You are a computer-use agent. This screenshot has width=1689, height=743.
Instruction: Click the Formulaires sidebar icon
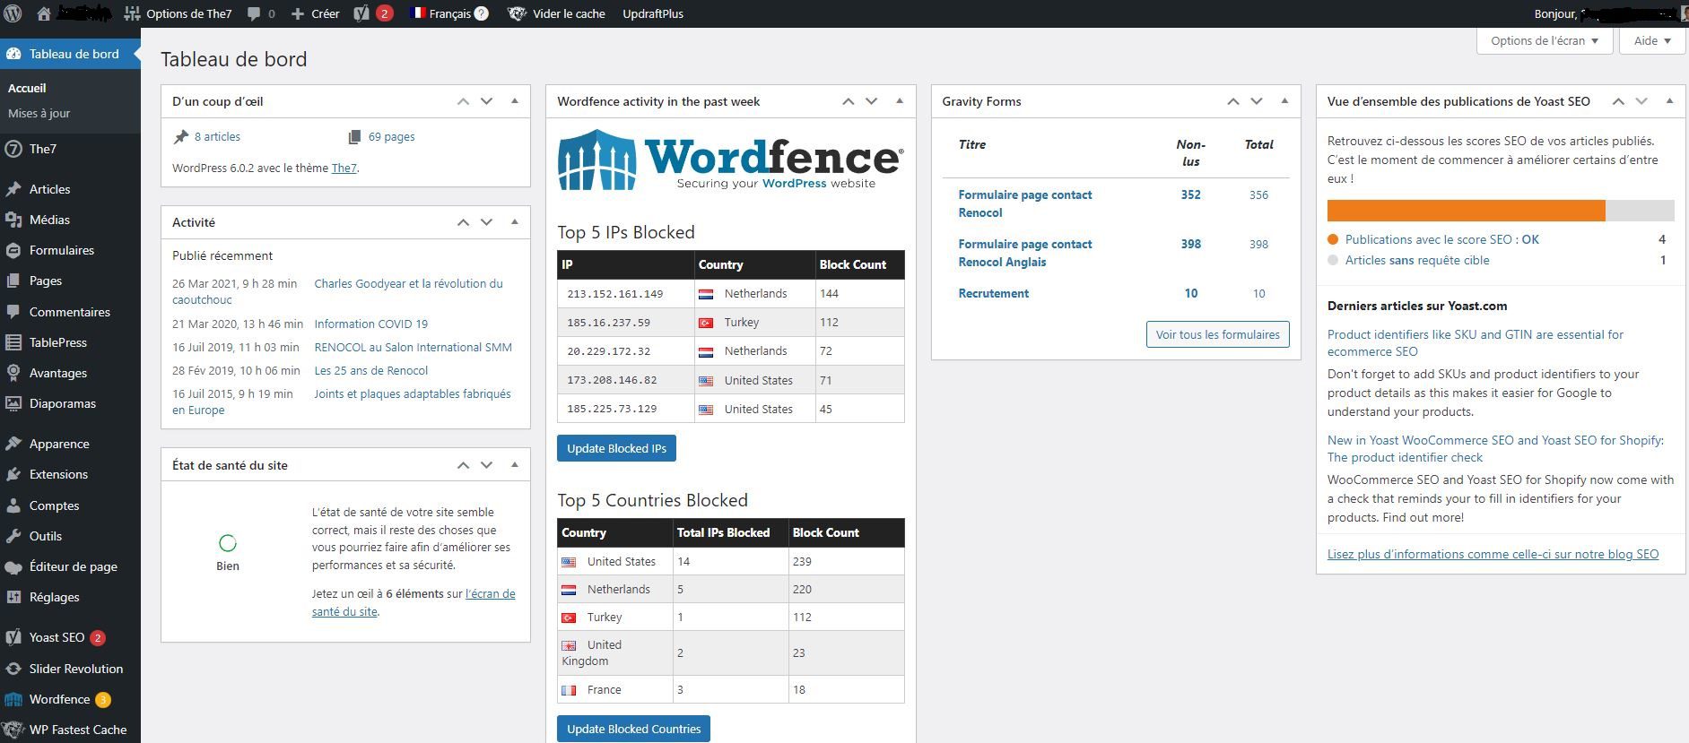(13, 250)
